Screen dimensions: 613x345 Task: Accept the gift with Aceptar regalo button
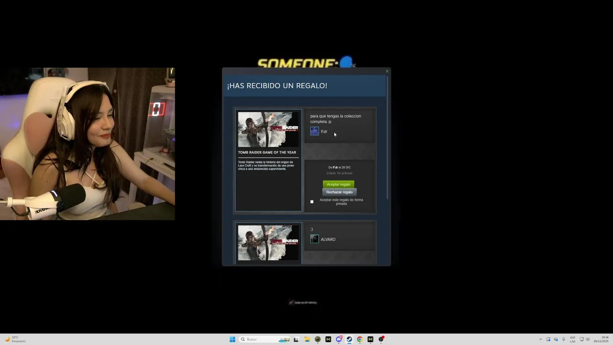coord(339,184)
